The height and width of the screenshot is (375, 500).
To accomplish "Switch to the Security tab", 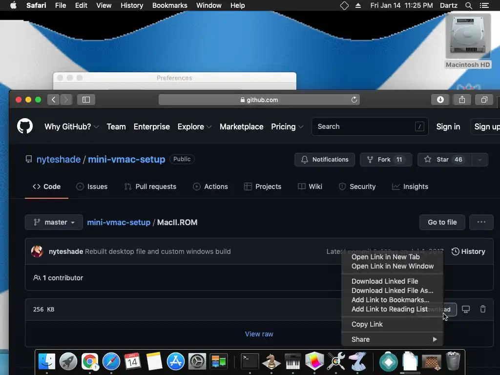I will coord(357,187).
